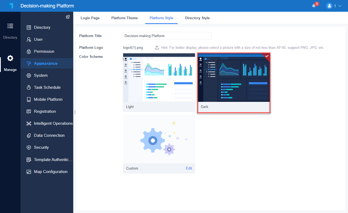Click the Permission lock icon
This screenshot has width=348, height=213.
click(29, 51)
